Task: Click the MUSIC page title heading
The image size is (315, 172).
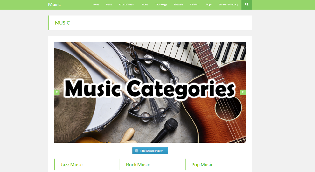Action: pyautogui.click(x=62, y=23)
